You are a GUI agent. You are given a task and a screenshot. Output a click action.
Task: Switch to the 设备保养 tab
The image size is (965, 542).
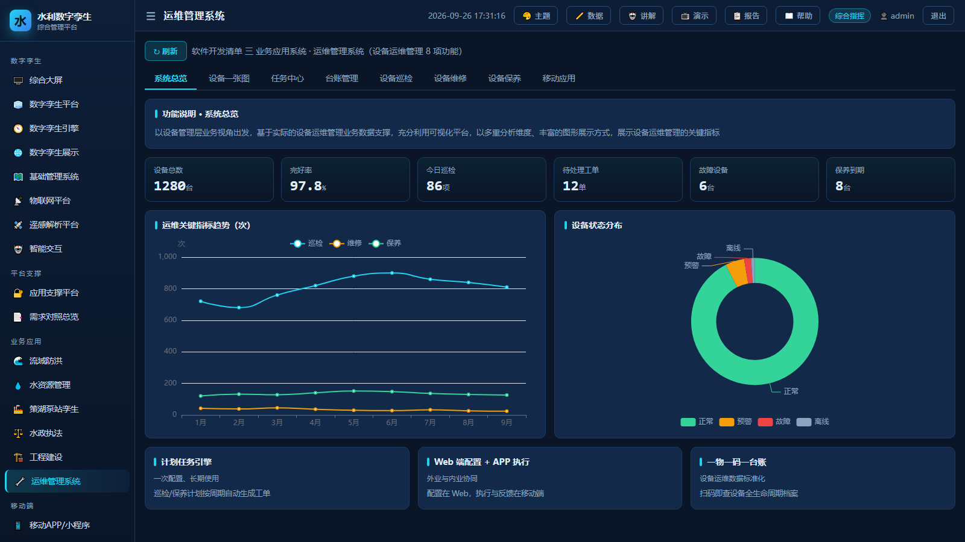(505, 79)
